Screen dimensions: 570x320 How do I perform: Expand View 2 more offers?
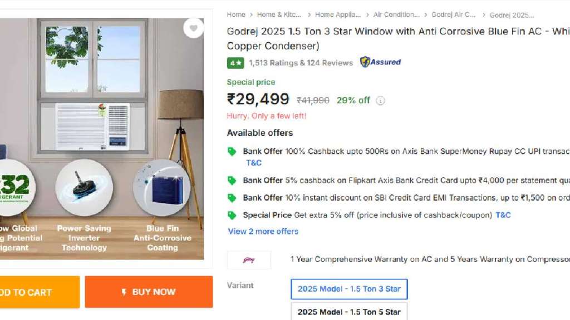[x=263, y=231]
